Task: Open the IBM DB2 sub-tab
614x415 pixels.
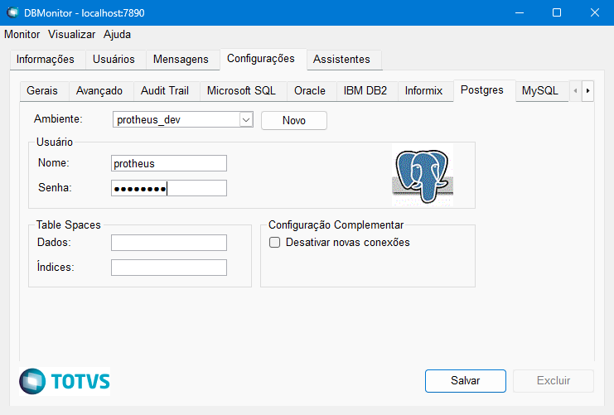Action: 365,91
